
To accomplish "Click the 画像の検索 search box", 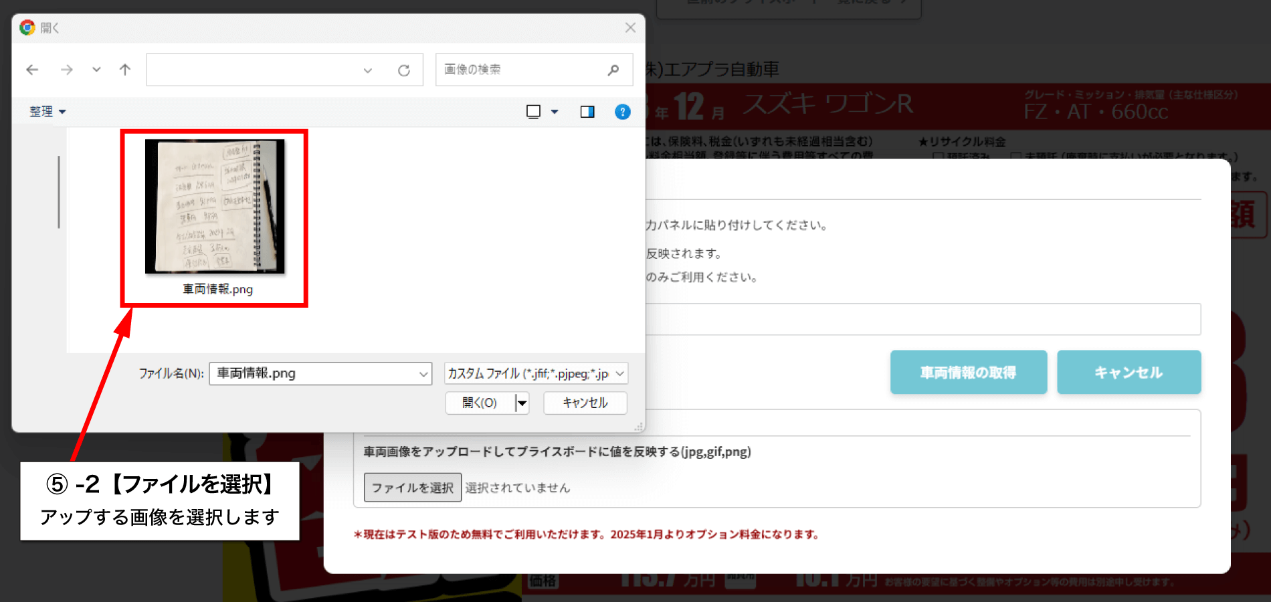I will tap(534, 70).
